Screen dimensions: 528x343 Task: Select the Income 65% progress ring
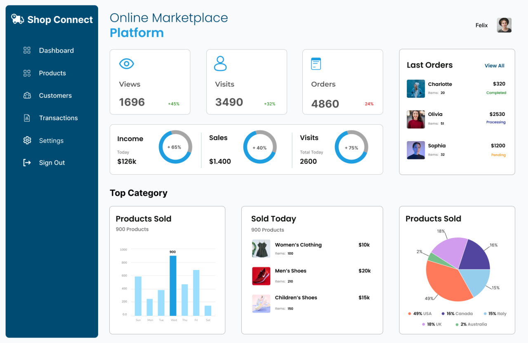point(175,147)
